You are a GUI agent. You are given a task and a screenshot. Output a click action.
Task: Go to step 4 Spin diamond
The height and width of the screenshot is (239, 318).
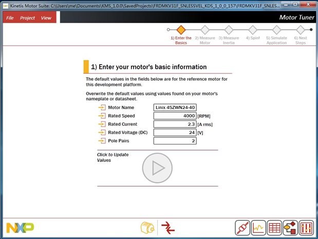253,30
